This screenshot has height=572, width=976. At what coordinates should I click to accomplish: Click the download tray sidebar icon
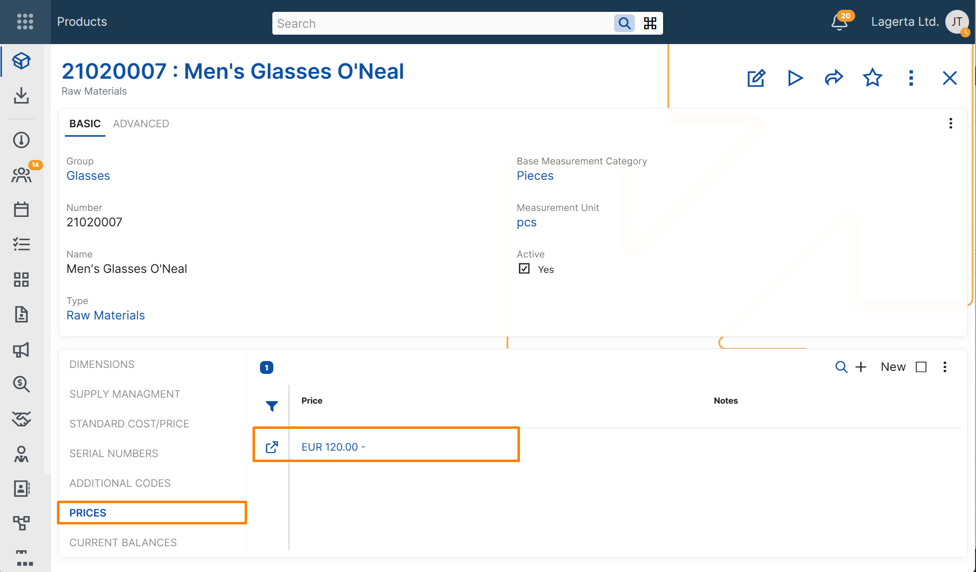point(21,96)
